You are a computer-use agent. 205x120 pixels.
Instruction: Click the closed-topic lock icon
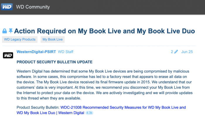point(4,31)
